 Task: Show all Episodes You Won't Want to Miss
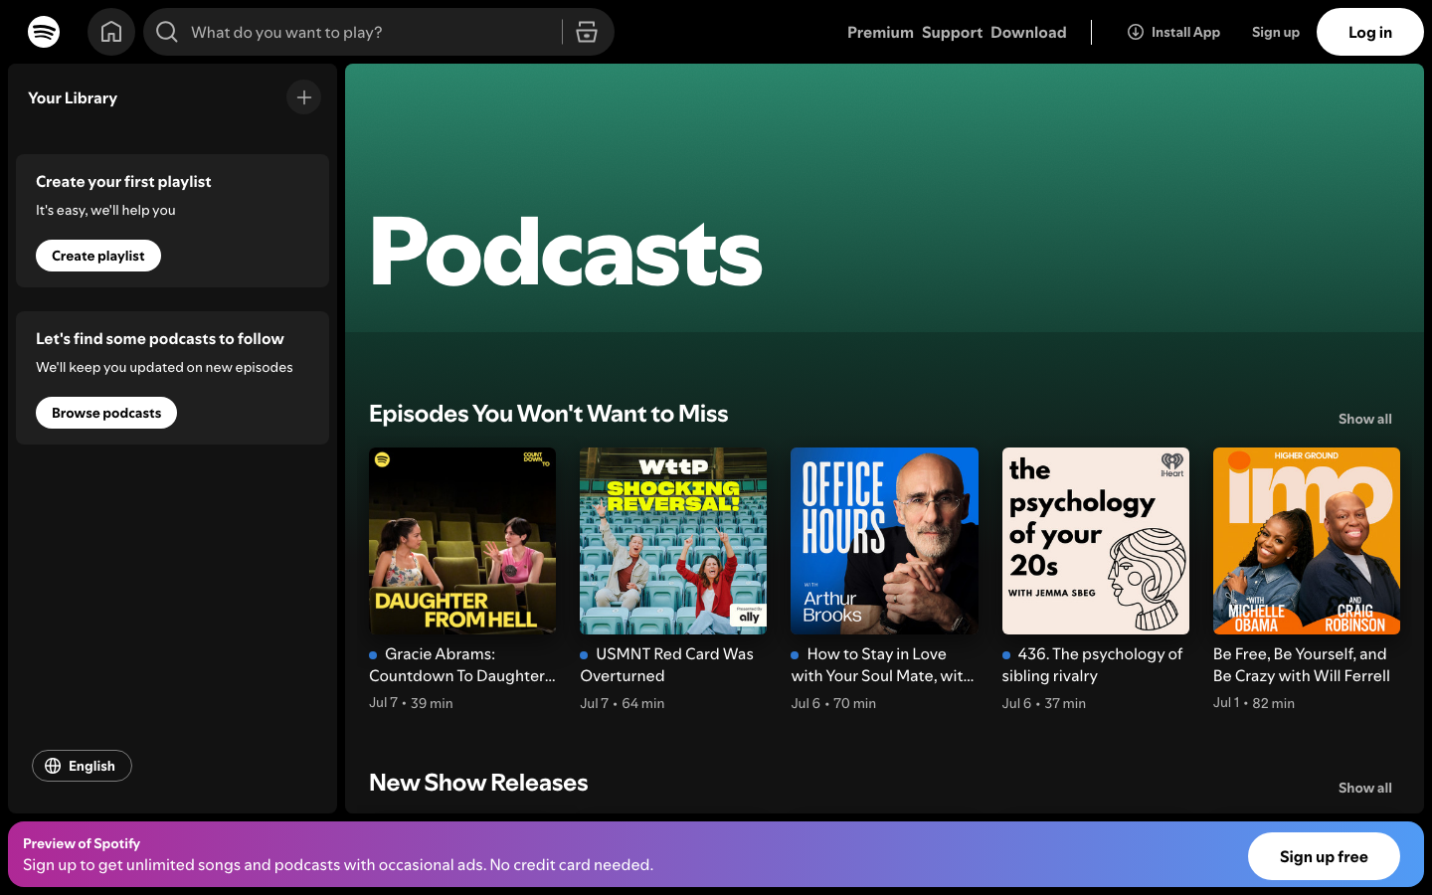(1365, 419)
